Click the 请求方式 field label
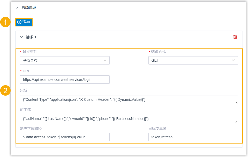Screen dimensions: 248x157 pos(158,52)
